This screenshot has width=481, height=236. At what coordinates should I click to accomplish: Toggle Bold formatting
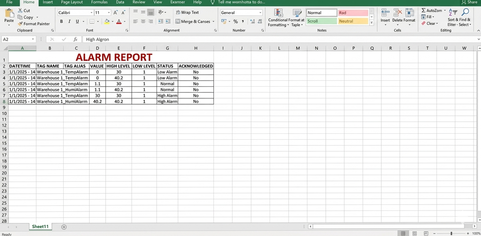coord(61,22)
